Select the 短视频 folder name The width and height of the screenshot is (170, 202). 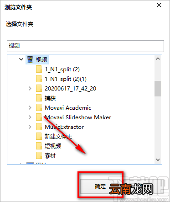(x=53, y=146)
